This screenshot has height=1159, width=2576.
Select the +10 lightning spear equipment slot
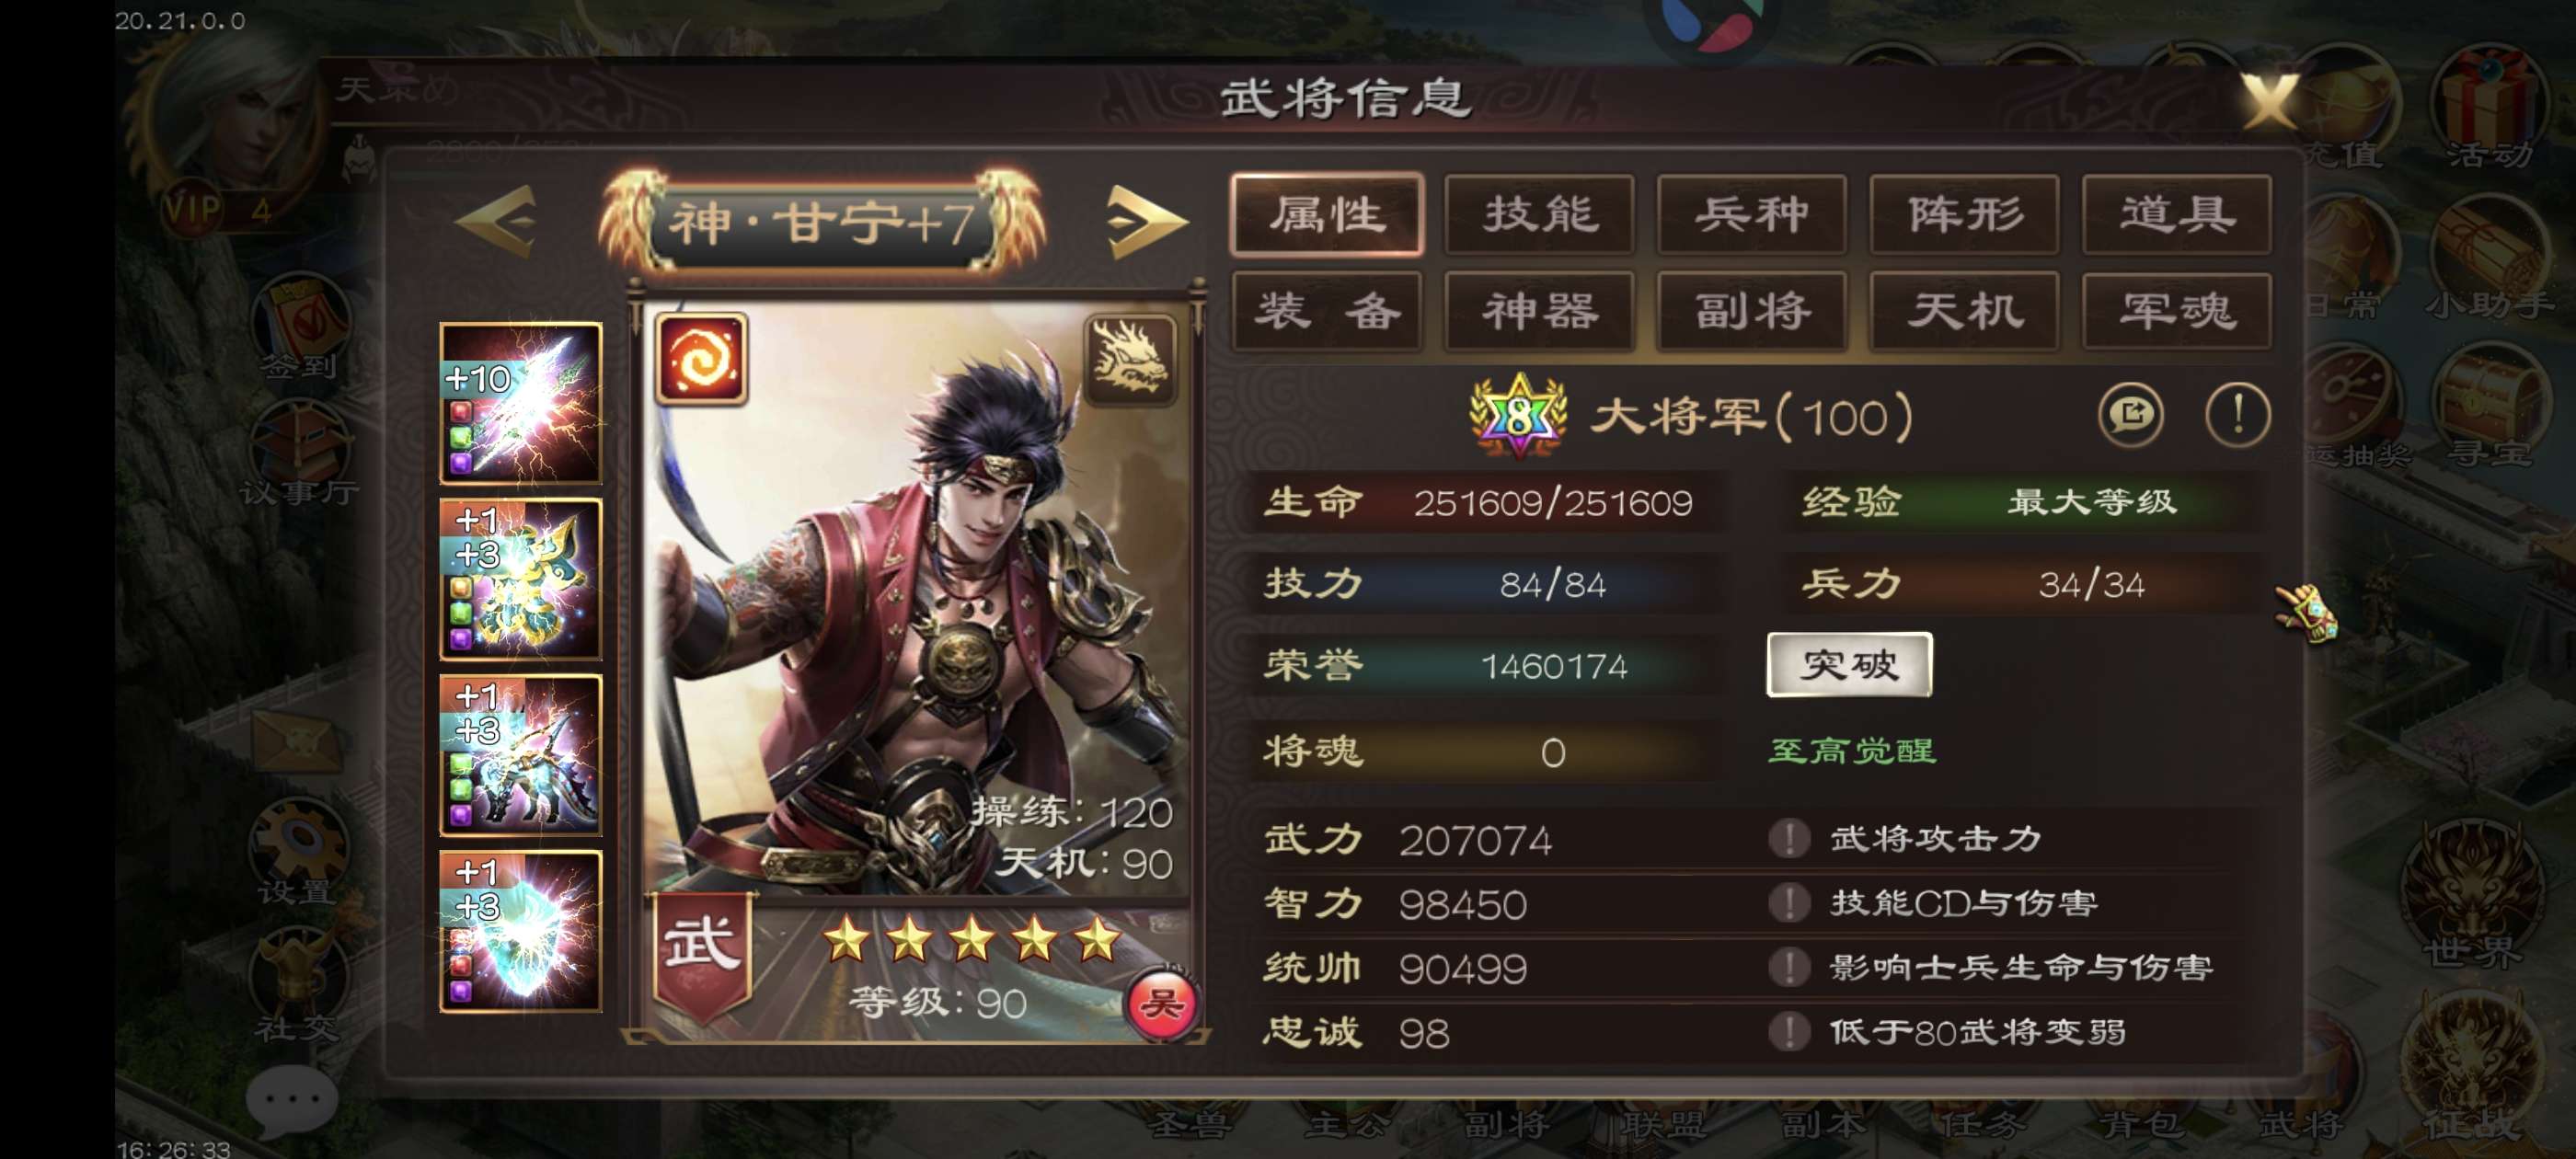[521, 403]
